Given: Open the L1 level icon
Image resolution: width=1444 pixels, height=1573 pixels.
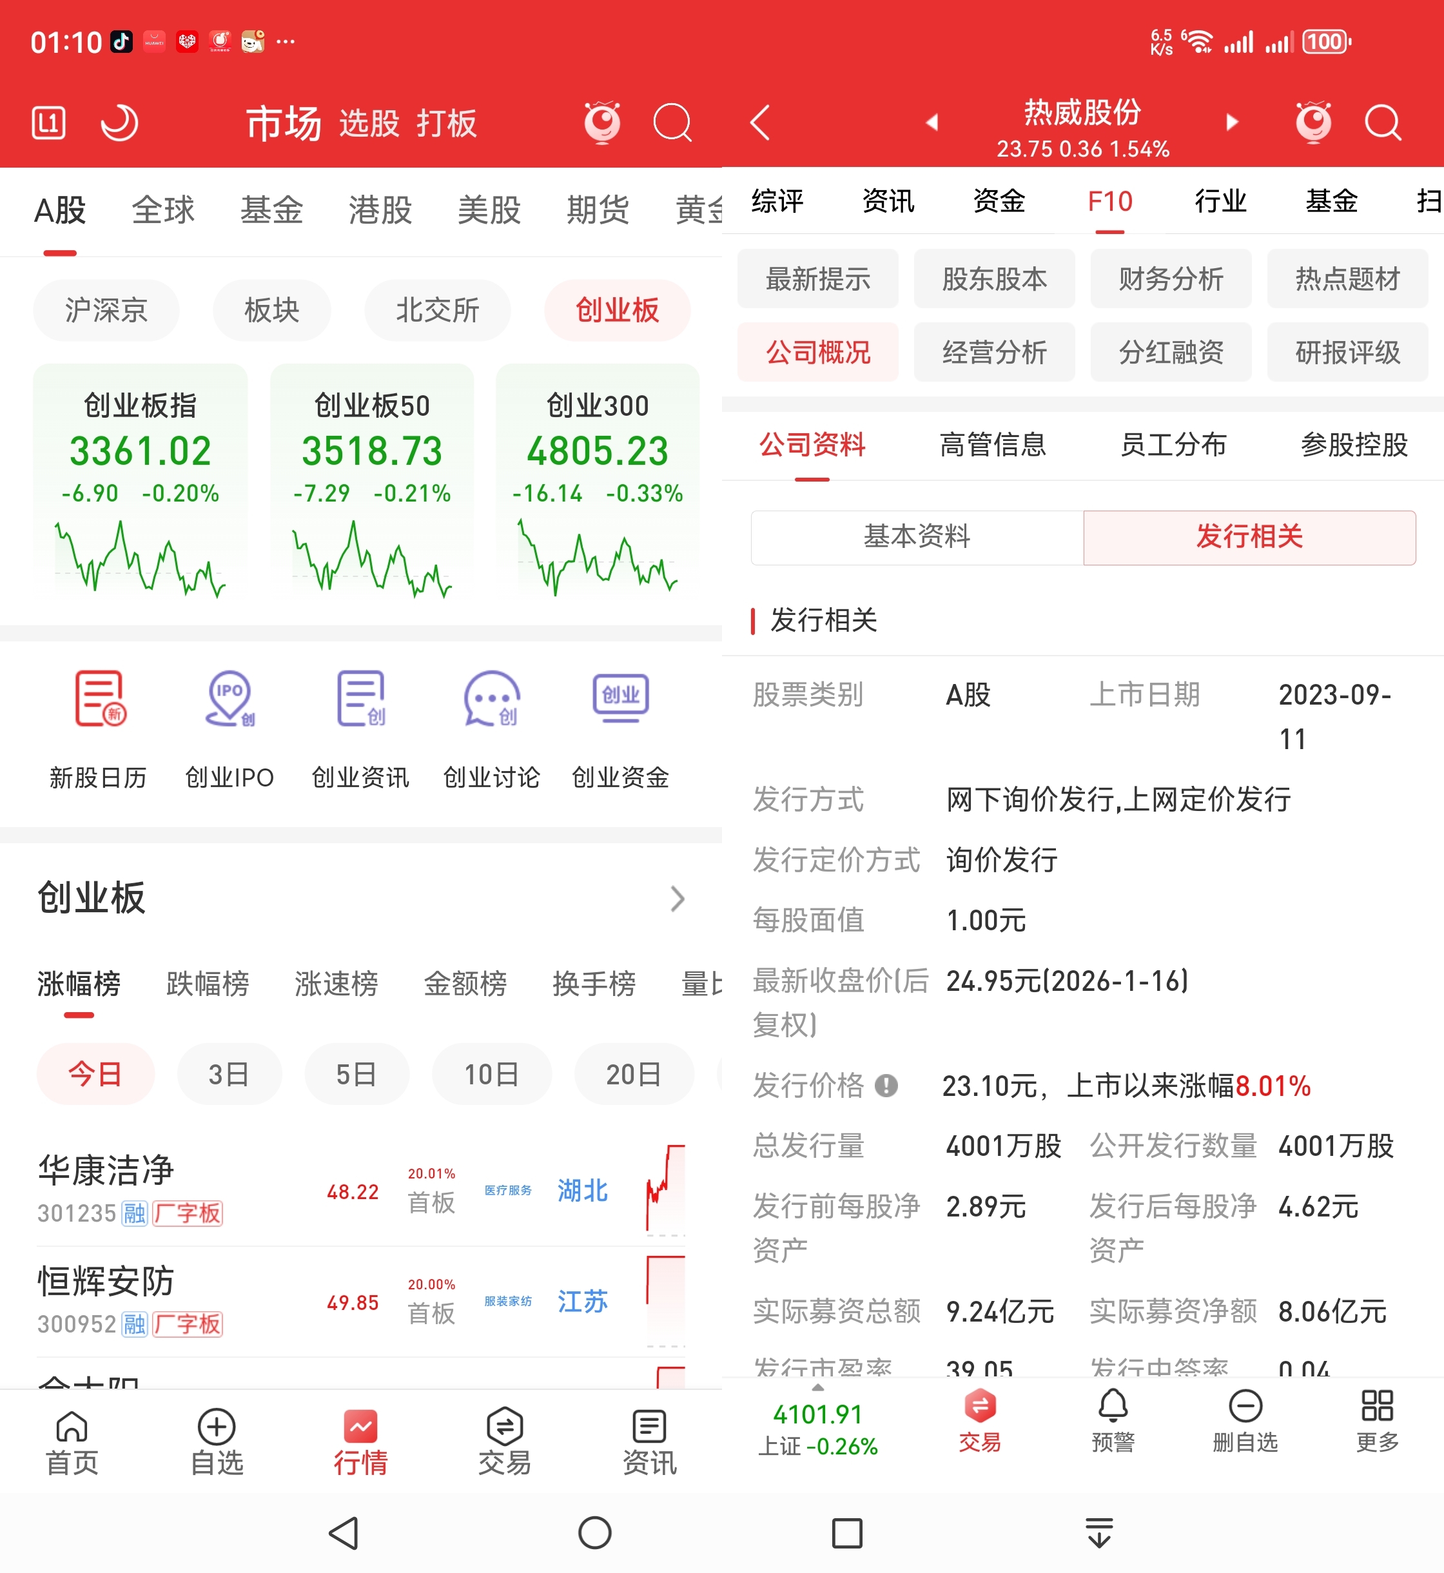Looking at the screenshot, I should (x=48, y=122).
